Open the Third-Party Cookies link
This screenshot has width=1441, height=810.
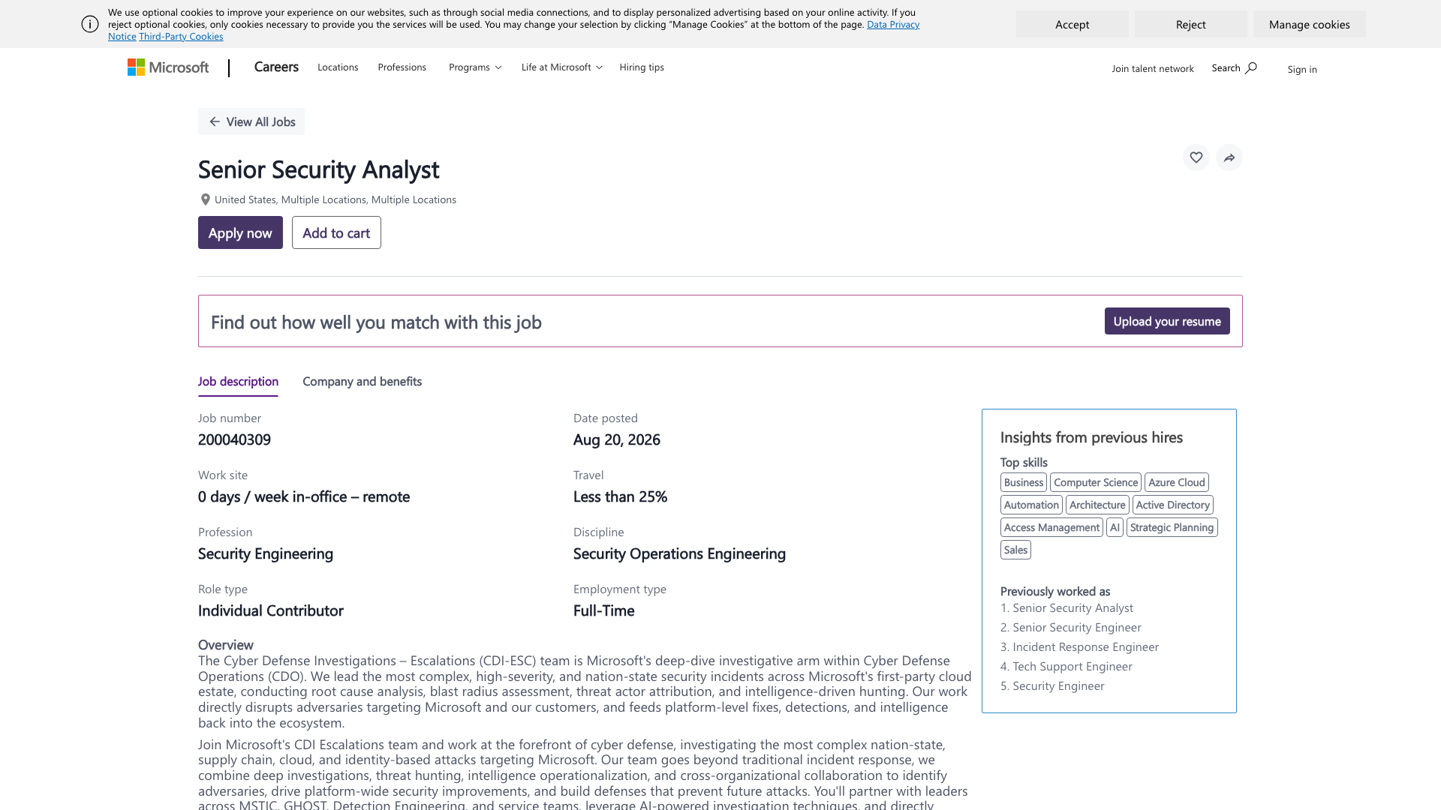pyautogui.click(x=181, y=37)
